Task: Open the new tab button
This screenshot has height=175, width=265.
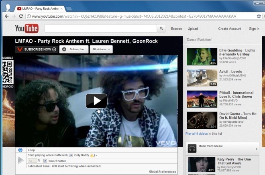Action: (69, 8)
